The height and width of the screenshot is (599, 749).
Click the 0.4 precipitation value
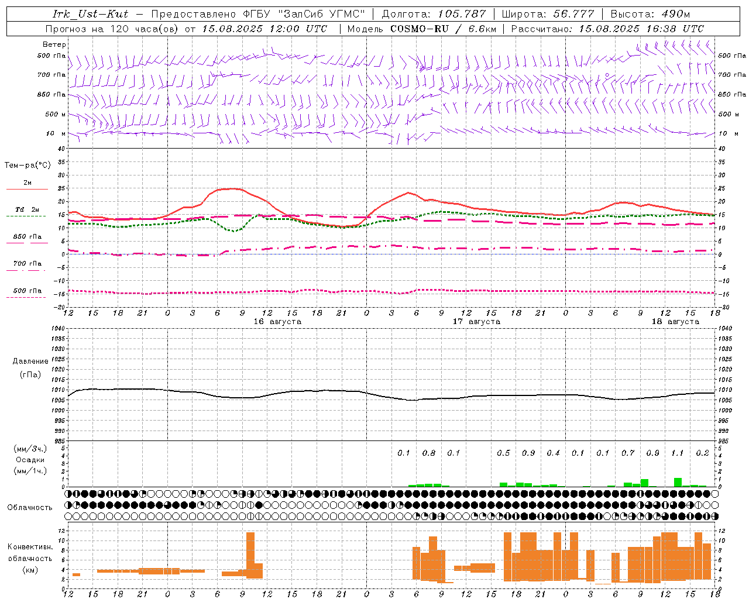553,453
